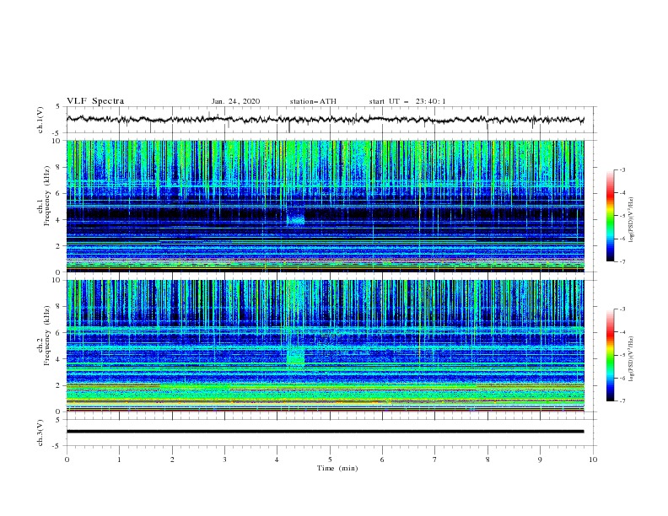Click the ch.3 flat black trace
Screen dimensions: 668x516
326,432
